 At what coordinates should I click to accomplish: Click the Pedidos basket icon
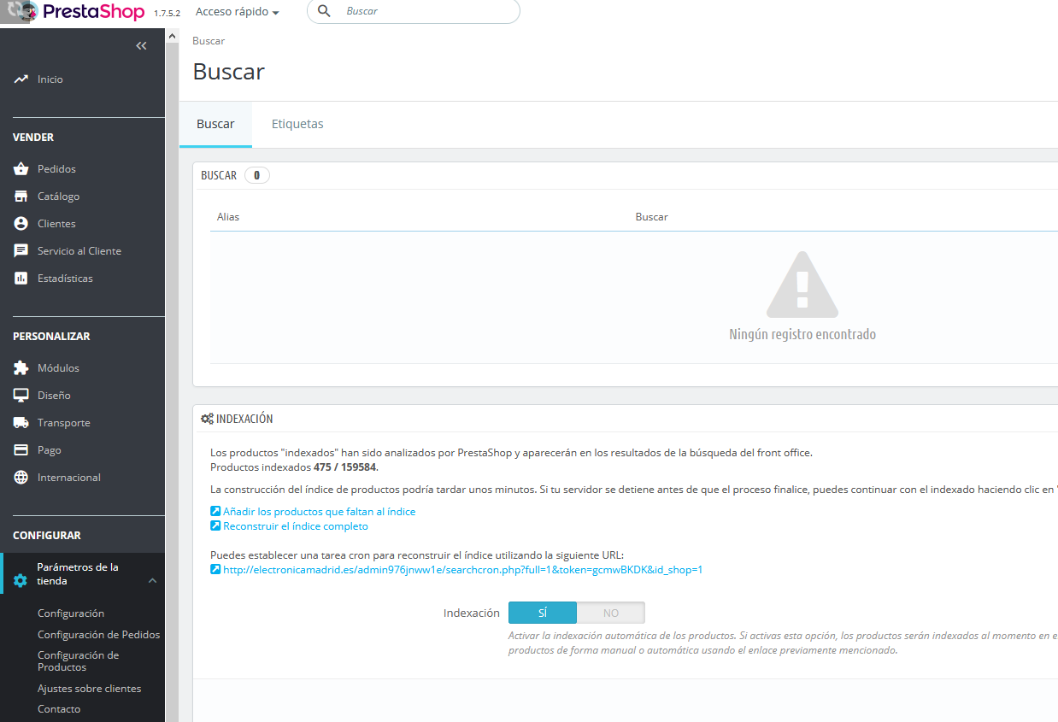21,169
